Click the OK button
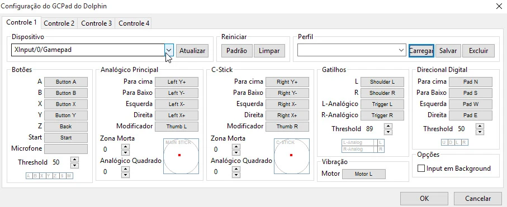 click(424, 199)
